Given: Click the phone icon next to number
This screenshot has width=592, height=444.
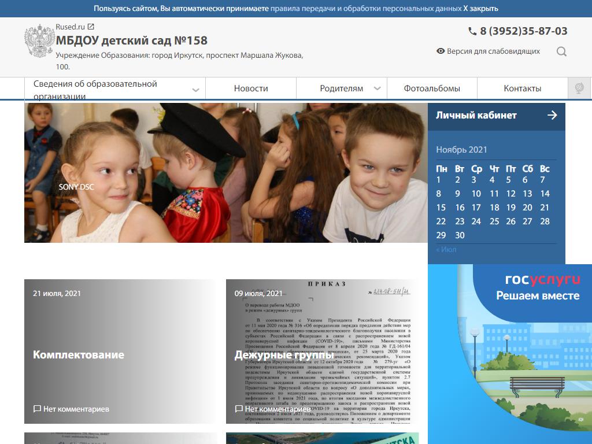Looking at the screenshot, I should [472, 31].
